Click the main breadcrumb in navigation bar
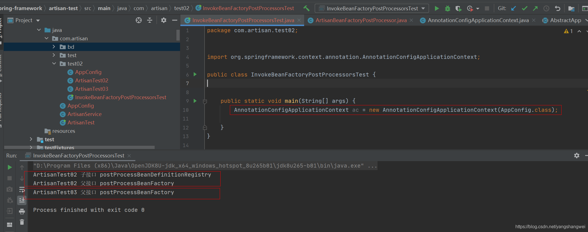 pyautogui.click(x=104, y=8)
